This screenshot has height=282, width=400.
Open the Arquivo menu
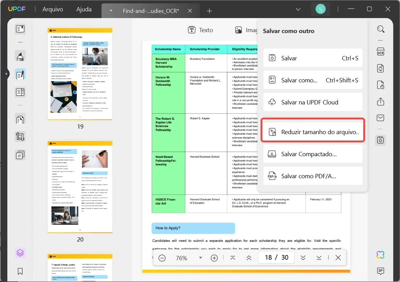[53, 9]
